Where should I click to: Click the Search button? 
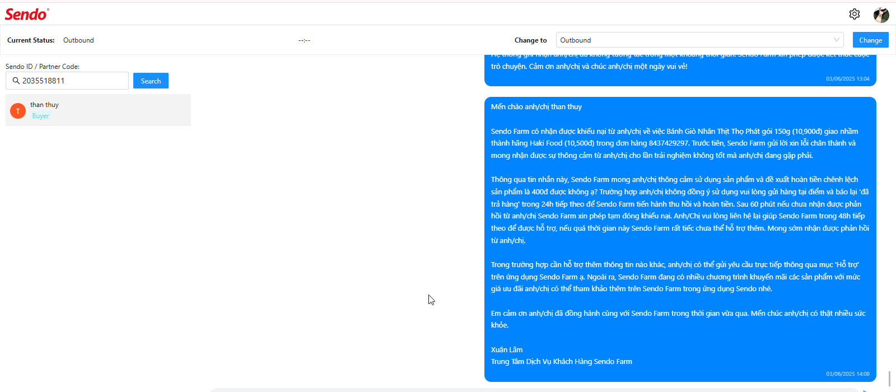point(151,81)
